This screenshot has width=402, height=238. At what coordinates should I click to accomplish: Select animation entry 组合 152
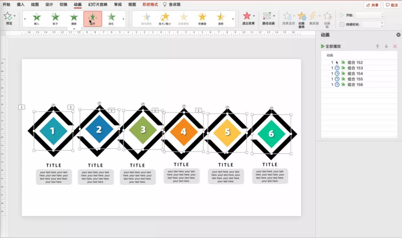(359, 62)
